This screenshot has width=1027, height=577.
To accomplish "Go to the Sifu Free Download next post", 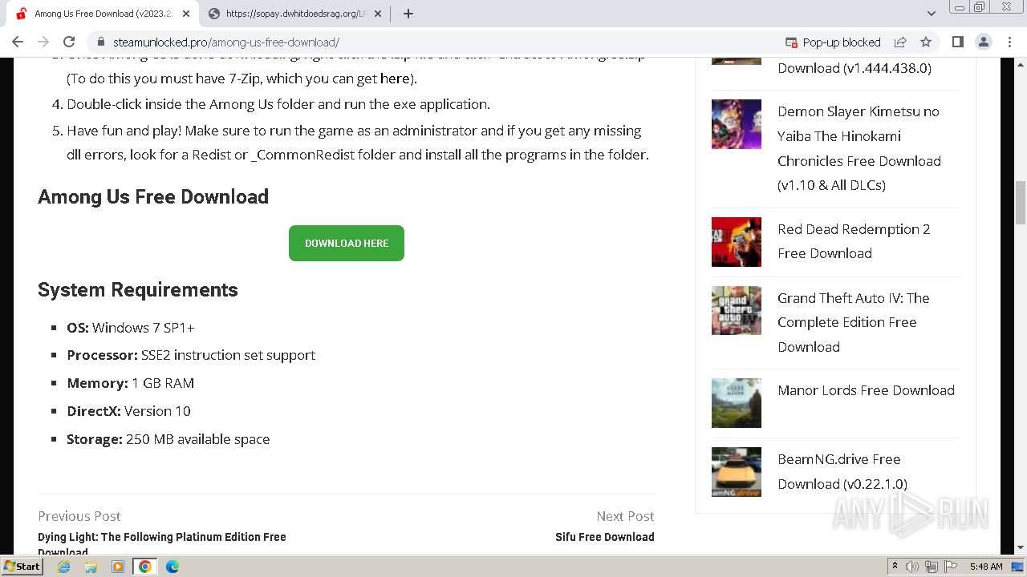I will tap(604, 537).
